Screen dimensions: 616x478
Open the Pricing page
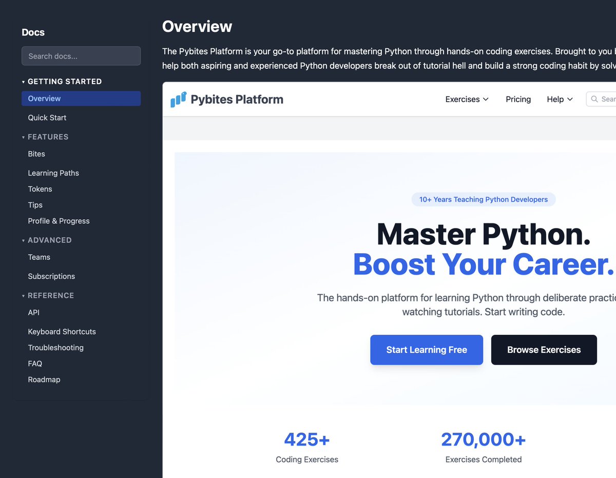tap(518, 99)
